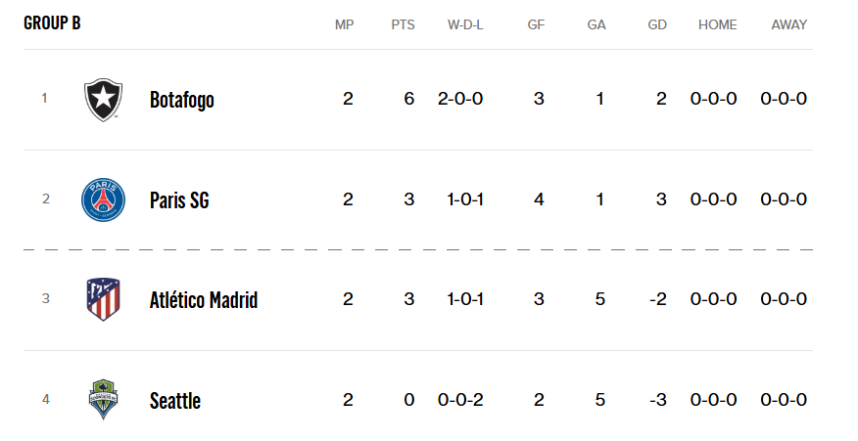This screenshot has height=441, width=858.
Task: Open the Paris SG team link
Action: point(179,200)
